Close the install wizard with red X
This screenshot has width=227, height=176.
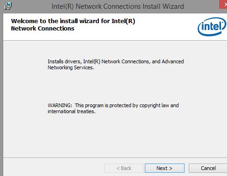(223, 4)
